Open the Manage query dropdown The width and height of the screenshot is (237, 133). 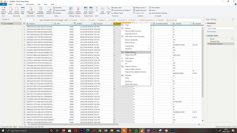pyautogui.click(x=57, y=13)
